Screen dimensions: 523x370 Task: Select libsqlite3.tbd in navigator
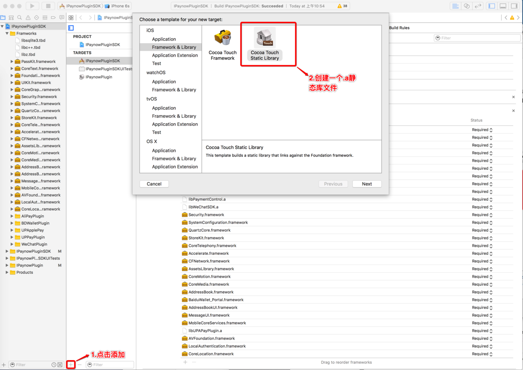[33, 41]
